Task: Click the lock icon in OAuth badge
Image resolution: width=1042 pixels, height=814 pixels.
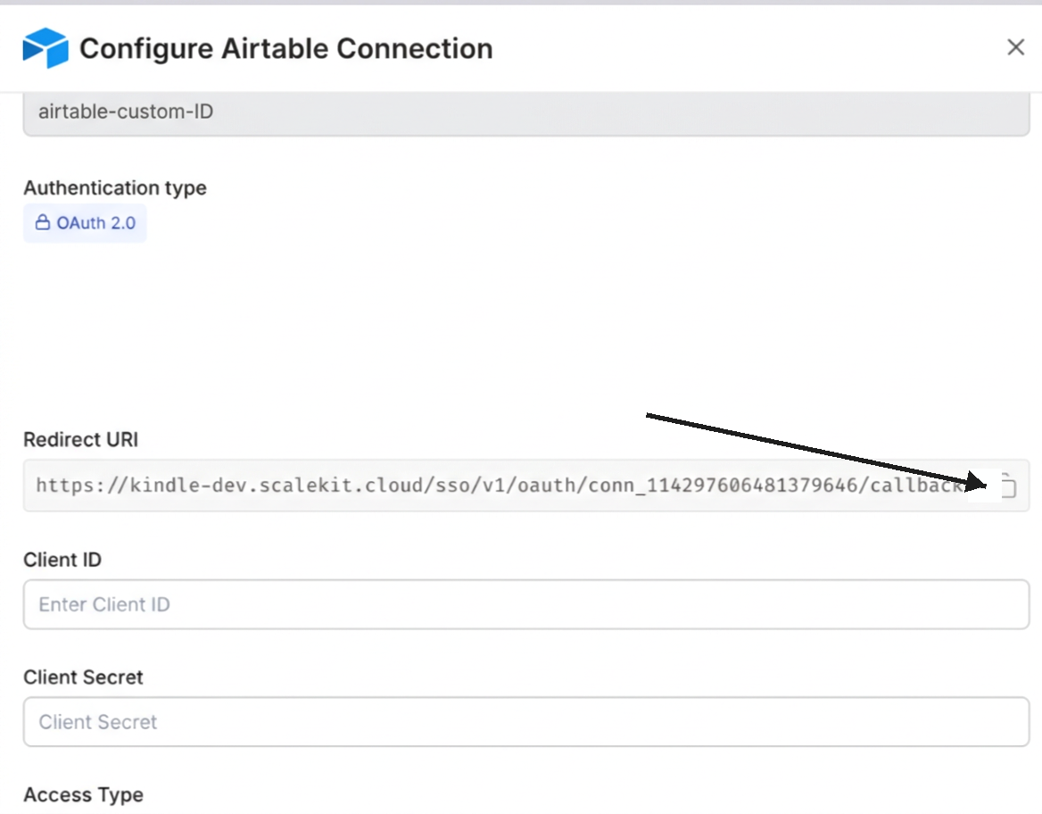Action: pyautogui.click(x=42, y=223)
